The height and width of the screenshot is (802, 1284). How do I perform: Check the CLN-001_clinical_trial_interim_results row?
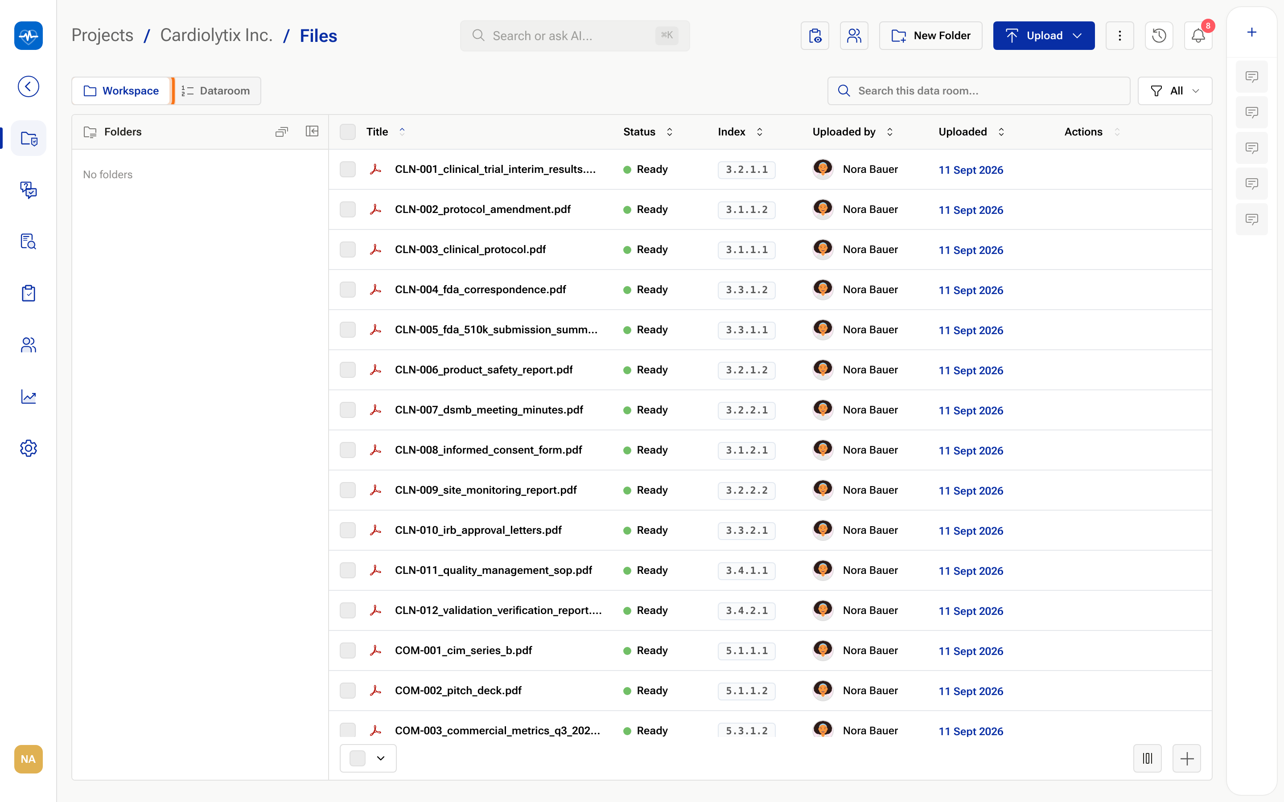[348, 169]
